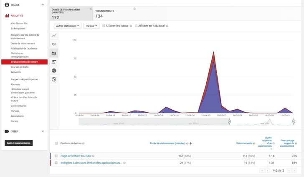The height and width of the screenshot is (177, 304).
Task: Select the stacked area chart icon
Action: pos(54,53)
